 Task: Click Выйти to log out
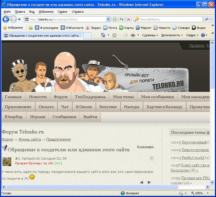(x=90, y=117)
